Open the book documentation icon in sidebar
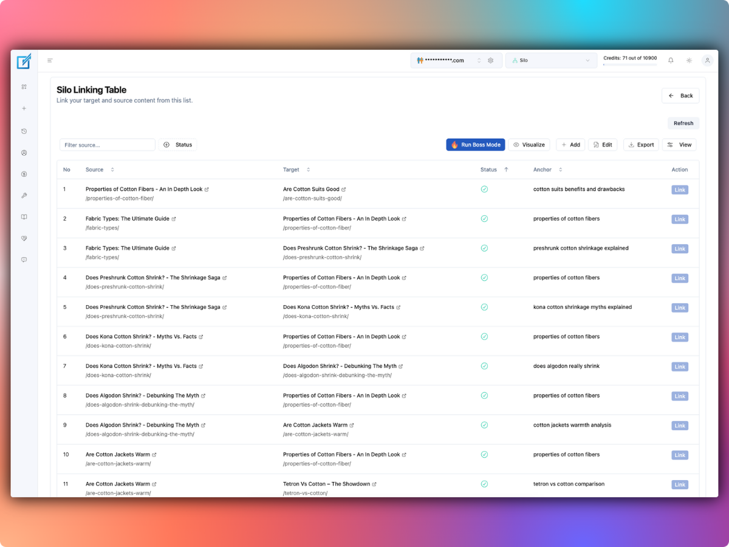Image resolution: width=729 pixels, height=547 pixels. click(x=24, y=217)
